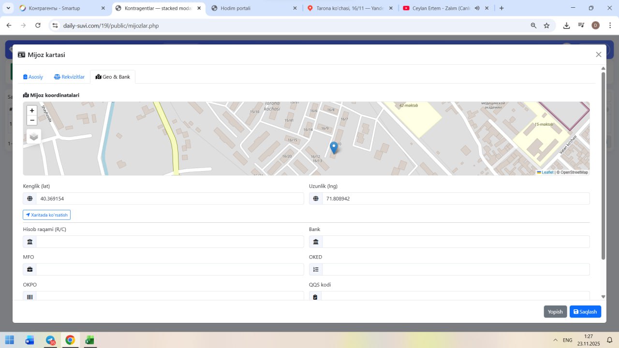
Task: Expand the Chrome tab search dropdown
Action: pos(8,8)
